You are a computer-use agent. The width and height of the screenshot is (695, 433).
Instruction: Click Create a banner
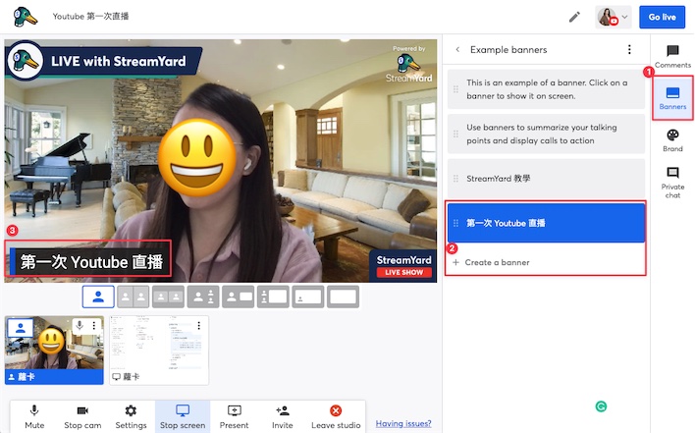click(491, 262)
